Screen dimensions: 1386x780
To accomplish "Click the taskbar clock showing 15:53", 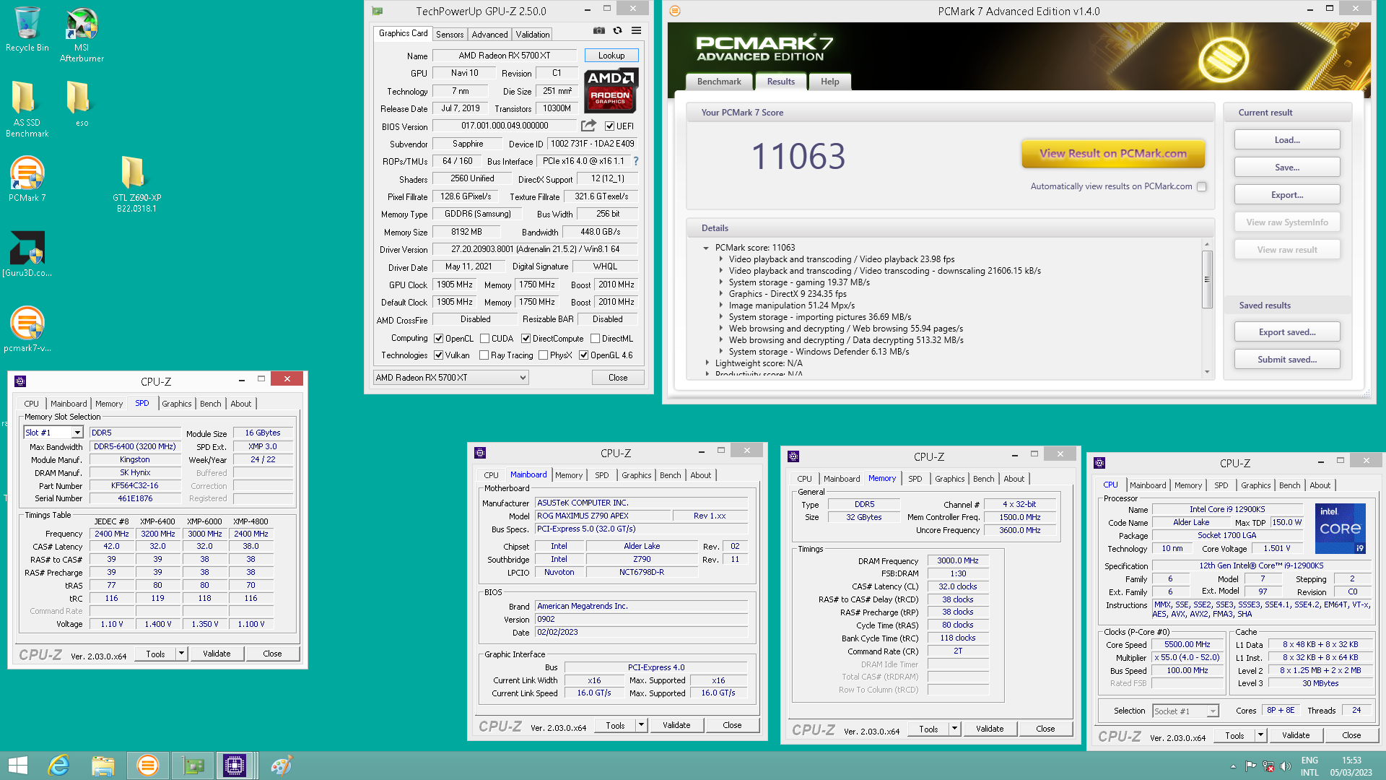I will pyautogui.click(x=1351, y=766).
